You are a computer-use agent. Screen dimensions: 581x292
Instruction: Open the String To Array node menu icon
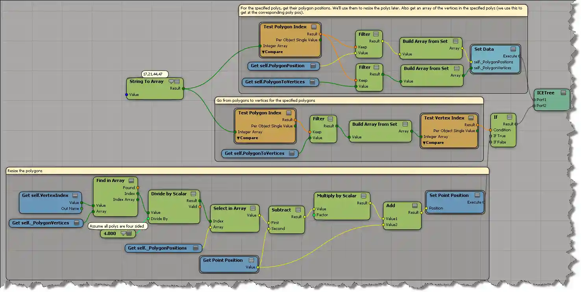tap(177, 81)
